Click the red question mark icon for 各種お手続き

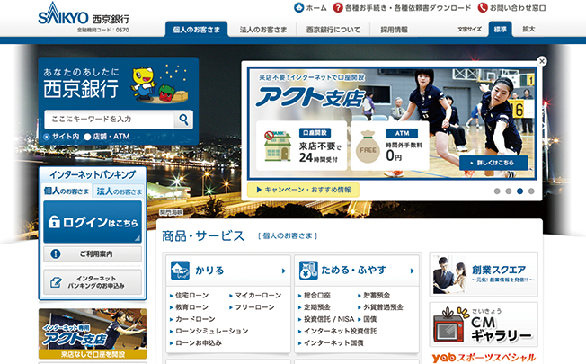point(338,7)
